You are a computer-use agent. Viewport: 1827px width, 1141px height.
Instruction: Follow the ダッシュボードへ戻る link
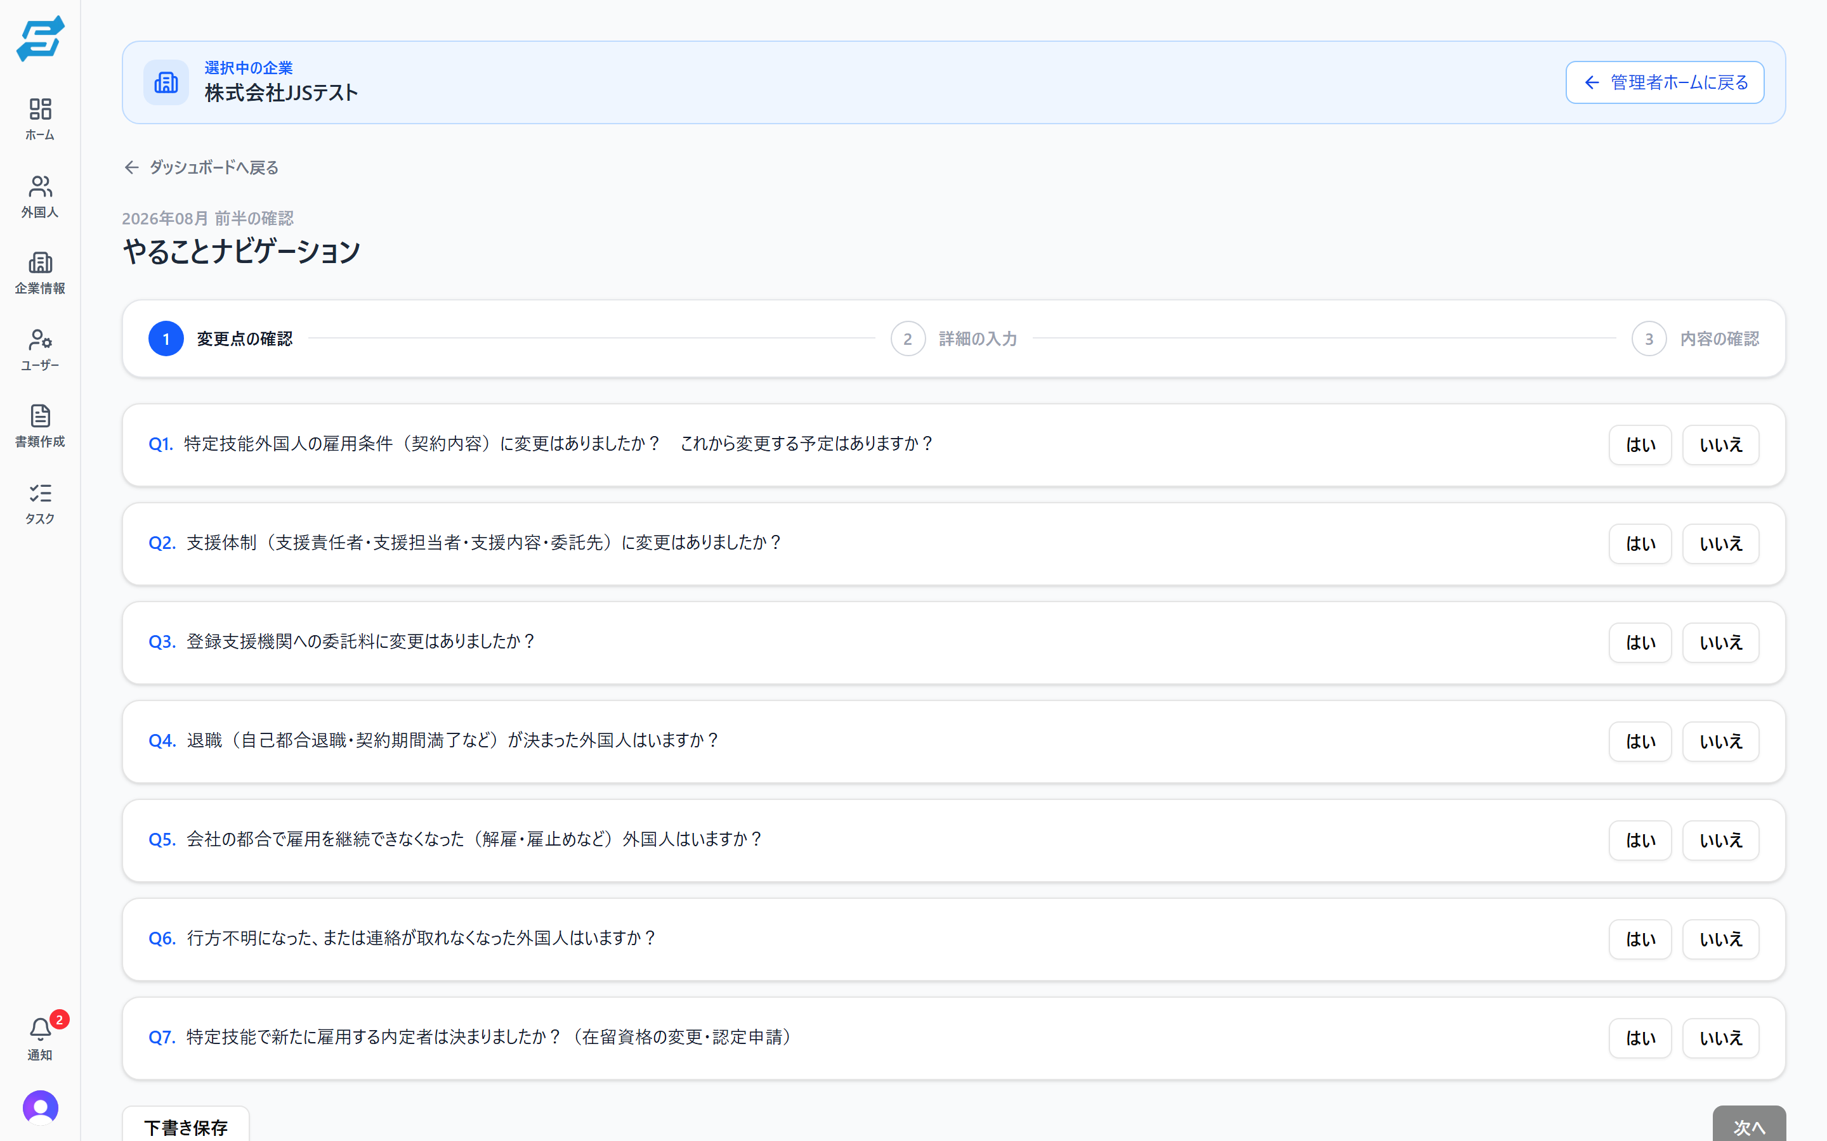click(x=201, y=167)
